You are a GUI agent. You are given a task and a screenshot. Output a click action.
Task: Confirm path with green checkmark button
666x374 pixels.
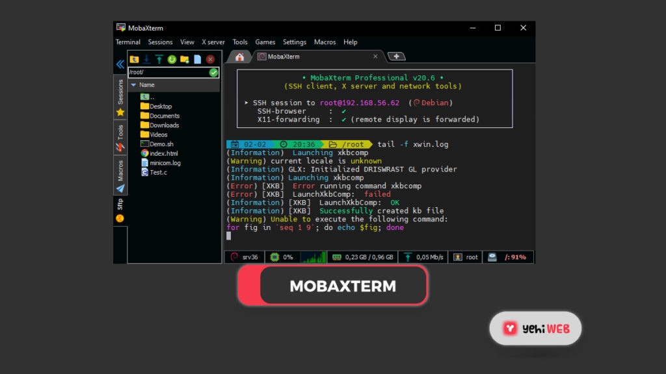pos(213,72)
